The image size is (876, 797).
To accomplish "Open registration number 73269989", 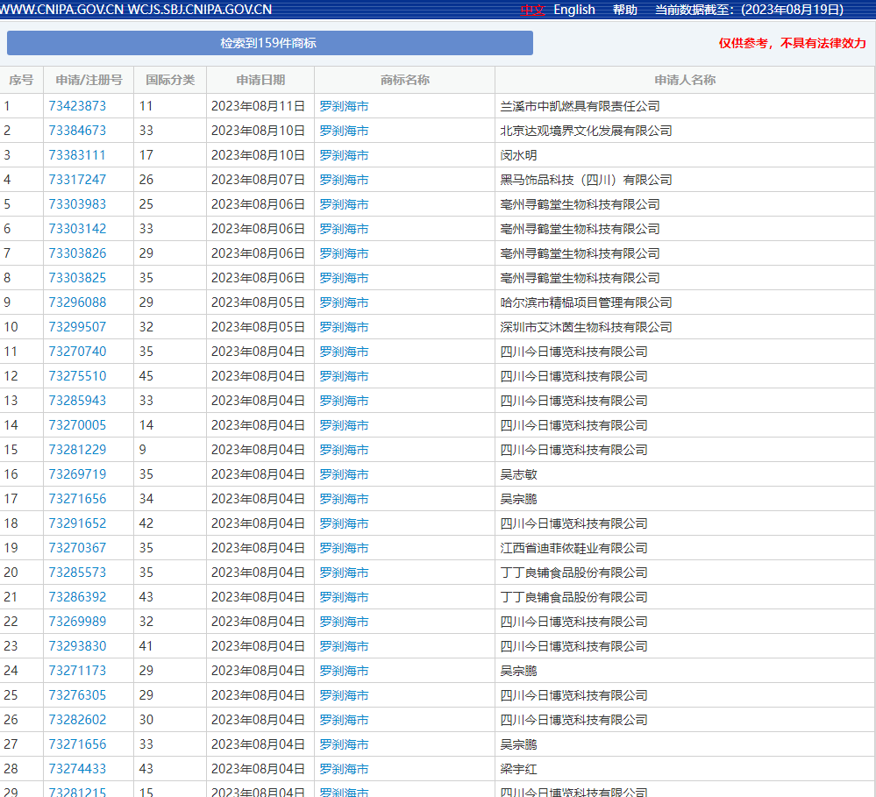I will click(x=77, y=623).
